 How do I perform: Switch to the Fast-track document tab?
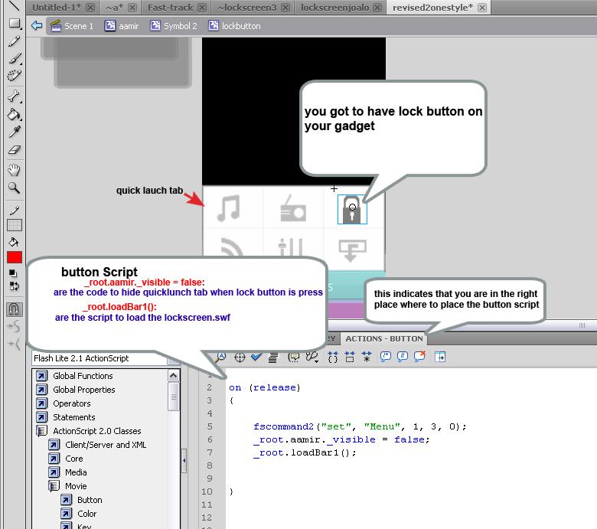click(x=171, y=7)
